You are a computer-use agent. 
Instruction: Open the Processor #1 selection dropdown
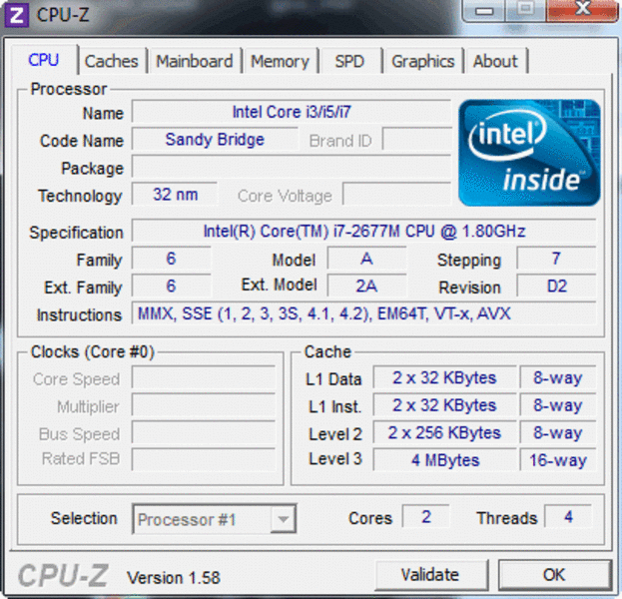(x=215, y=519)
